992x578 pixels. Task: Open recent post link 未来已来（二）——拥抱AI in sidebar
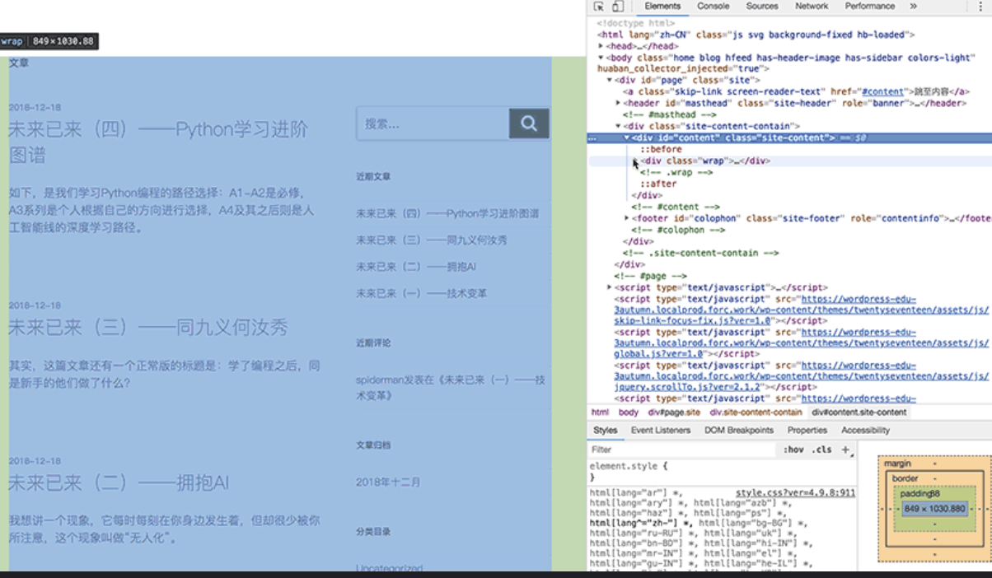click(x=416, y=267)
